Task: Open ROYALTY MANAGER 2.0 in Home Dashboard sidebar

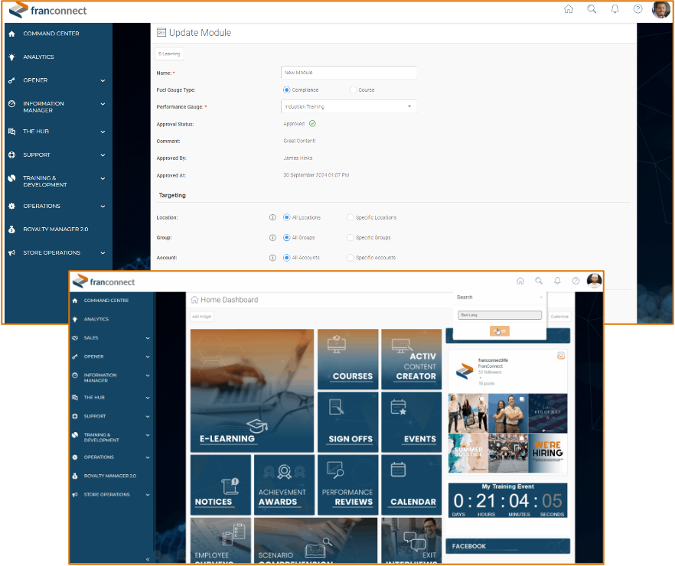Action: [x=109, y=476]
